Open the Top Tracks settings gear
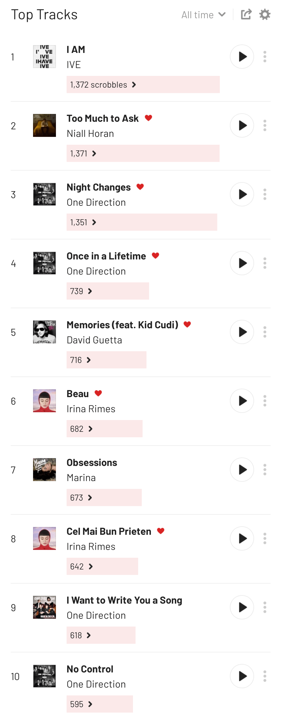The width and height of the screenshot is (281, 716). pyautogui.click(x=265, y=14)
